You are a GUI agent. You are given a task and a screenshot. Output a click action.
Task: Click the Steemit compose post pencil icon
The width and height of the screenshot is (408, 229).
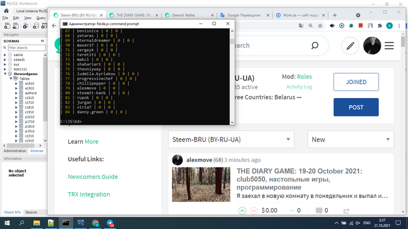[x=350, y=46]
